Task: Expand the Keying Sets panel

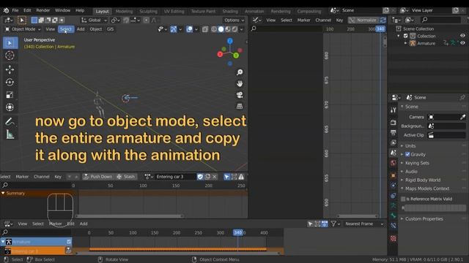Action: pos(417,163)
